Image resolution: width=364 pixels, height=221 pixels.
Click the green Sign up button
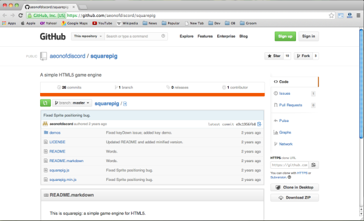tap(285, 36)
